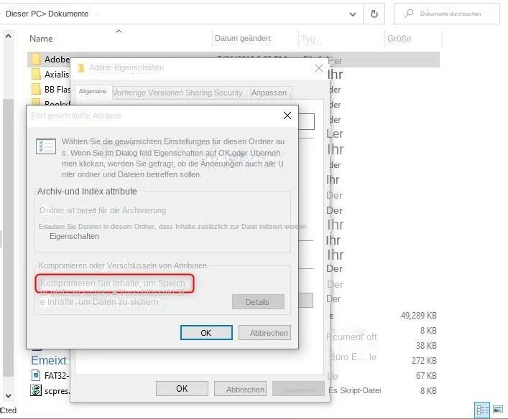Viewport: 508px width, 419px height.
Task: Select the FAT32 file icon
Action: pos(36,375)
